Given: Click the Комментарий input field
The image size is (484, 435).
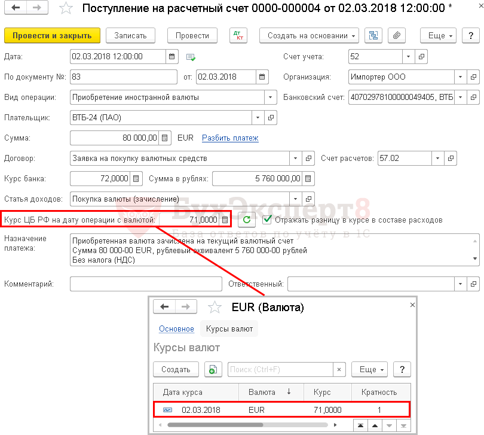Looking at the screenshot, I should click(x=146, y=284).
